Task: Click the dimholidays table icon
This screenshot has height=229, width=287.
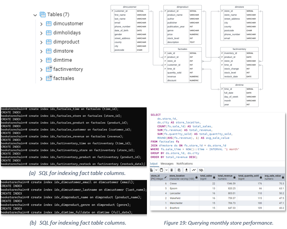Action: 49,33
